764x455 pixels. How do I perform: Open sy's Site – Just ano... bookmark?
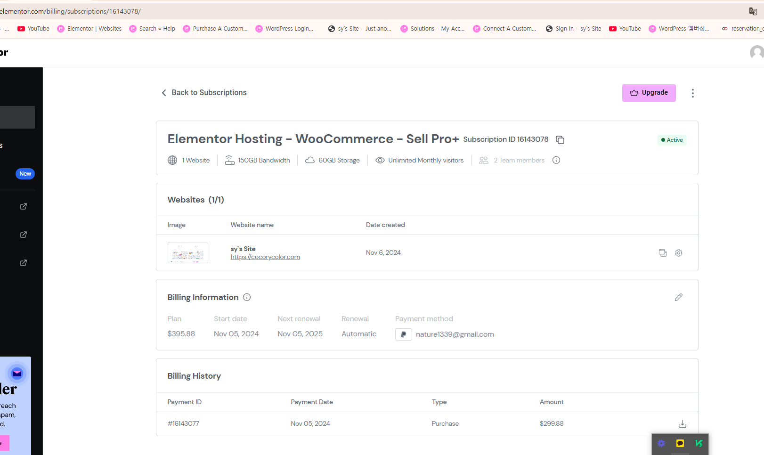point(360,29)
